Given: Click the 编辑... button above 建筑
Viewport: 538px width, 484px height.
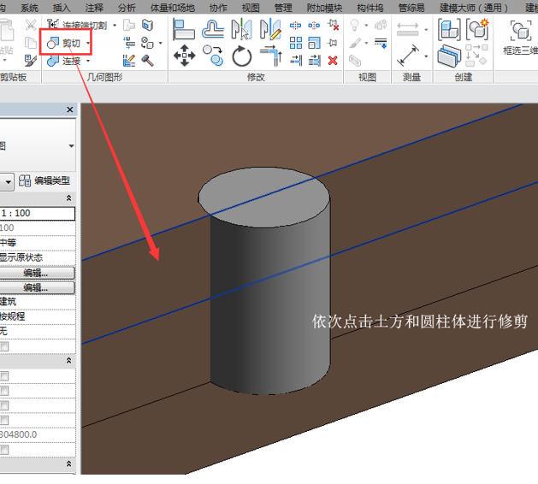Looking at the screenshot, I should pos(37,287).
